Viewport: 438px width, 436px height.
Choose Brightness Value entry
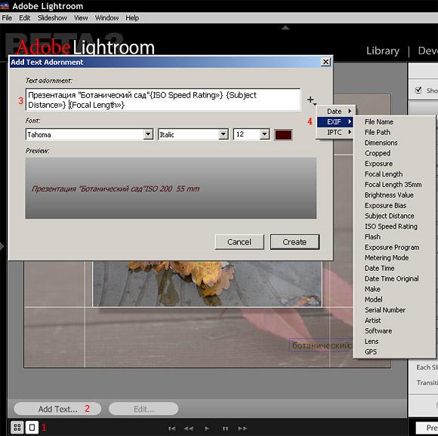(x=389, y=195)
